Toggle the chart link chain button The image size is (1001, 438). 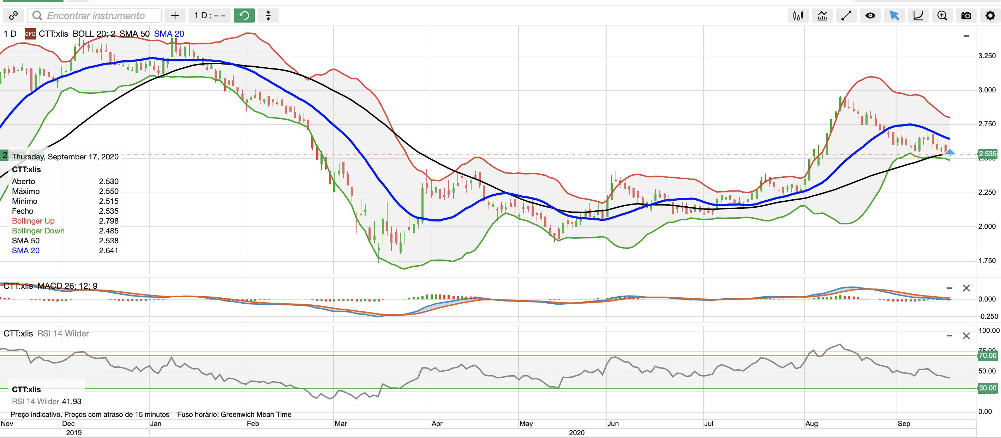click(13, 16)
